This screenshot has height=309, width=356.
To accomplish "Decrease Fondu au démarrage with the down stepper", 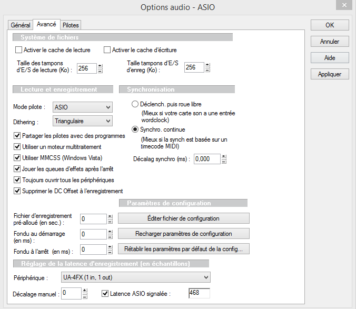I will [x=110, y=237].
